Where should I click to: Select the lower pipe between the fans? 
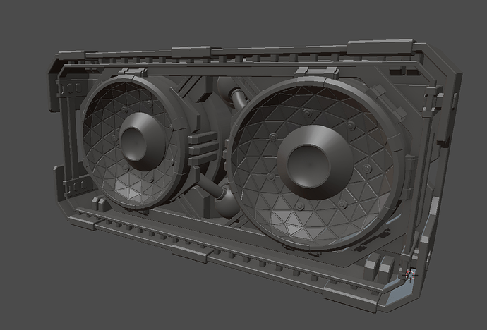tap(215, 195)
